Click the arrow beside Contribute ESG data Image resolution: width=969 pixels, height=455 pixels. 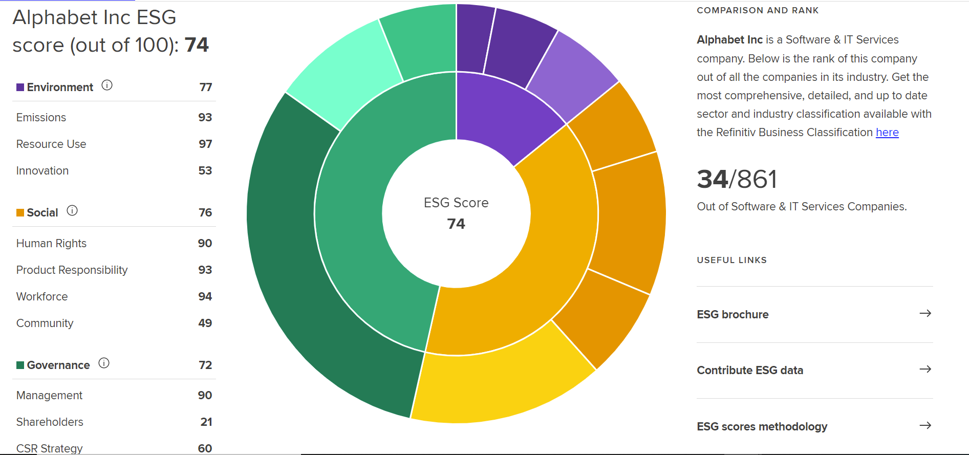925,370
